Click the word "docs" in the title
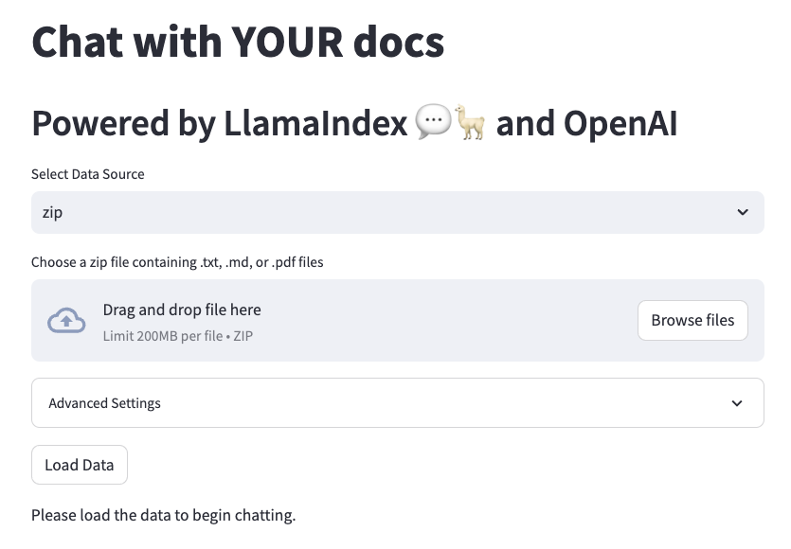Image resolution: width=791 pixels, height=549 pixels. [x=400, y=42]
